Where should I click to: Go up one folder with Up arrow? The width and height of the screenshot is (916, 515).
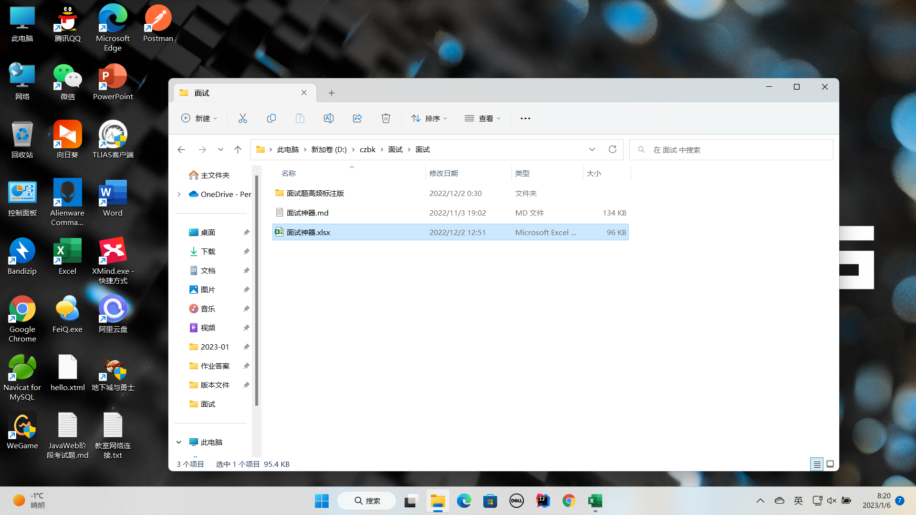coord(238,149)
